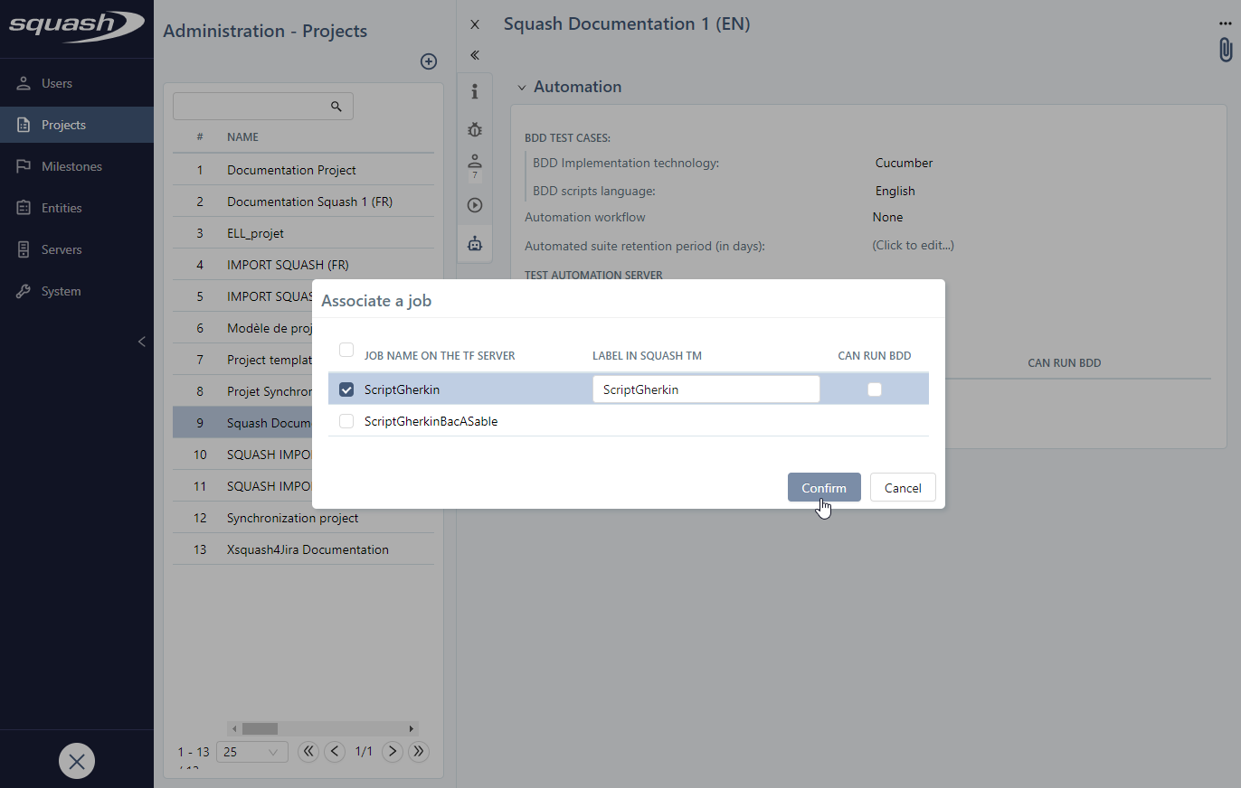The image size is (1241, 788).
Task: Enable Can Run BDD for ScriptGherkin
Action: click(874, 389)
